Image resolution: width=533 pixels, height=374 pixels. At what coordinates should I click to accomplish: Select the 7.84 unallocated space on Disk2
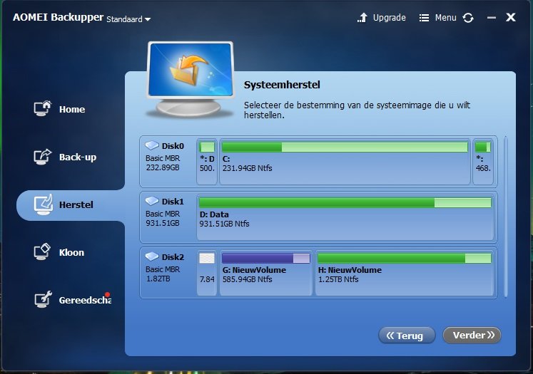point(207,273)
